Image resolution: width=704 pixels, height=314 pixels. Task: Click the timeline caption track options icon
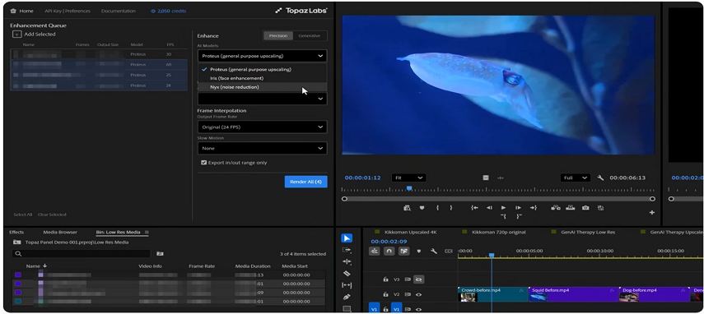coord(449,252)
